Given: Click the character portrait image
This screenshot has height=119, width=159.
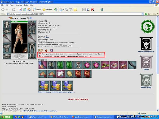Looking at the screenshot, I should (x=19, y=38).
